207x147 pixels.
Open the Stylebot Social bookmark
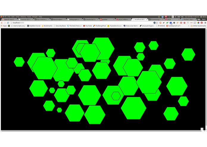34,26
